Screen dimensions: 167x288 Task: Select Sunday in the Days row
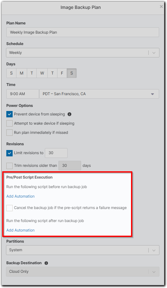pos(11,73)
